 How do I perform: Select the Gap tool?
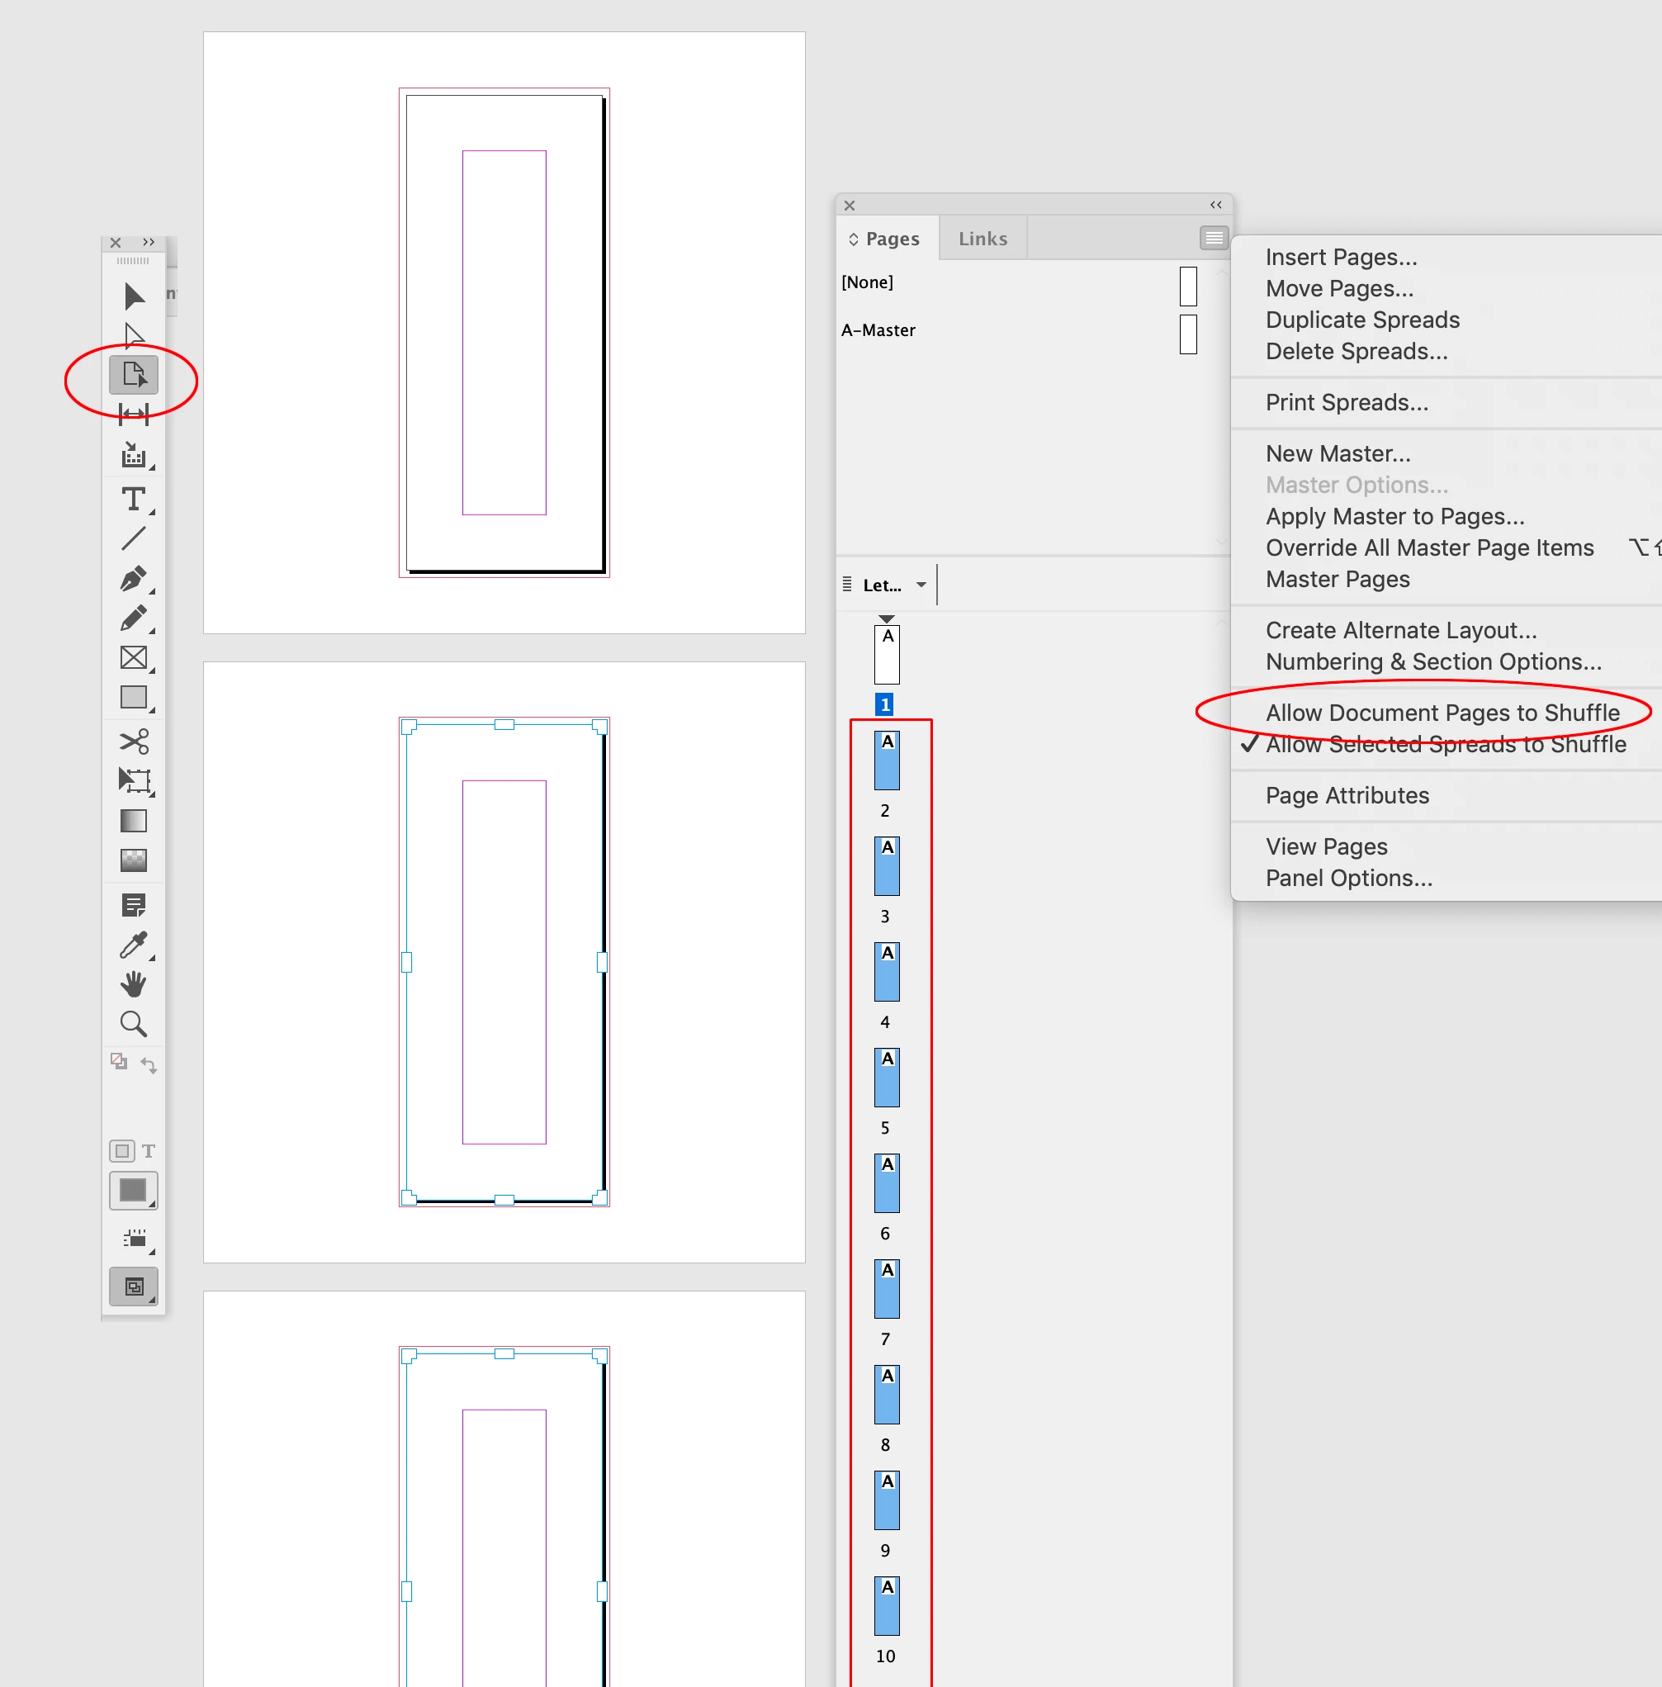click(133, 414)
